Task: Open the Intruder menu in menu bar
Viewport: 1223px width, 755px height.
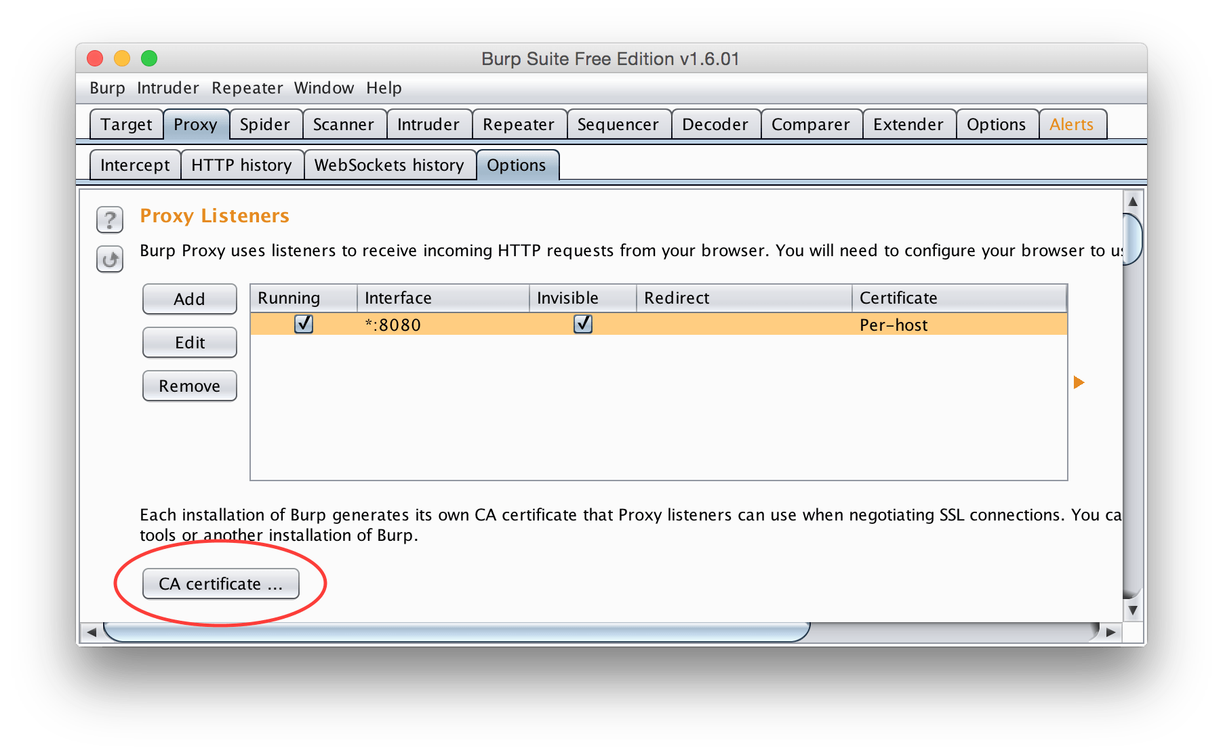Action: (167, 88)
